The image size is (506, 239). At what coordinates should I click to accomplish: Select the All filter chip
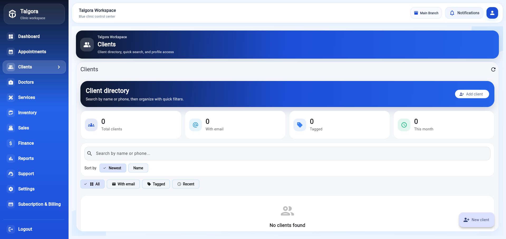coord(93,184)
